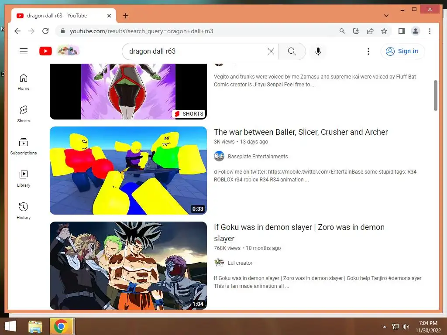
Task: Click description Goku help Tanjiro #demonslayer
Action: [x=318, y=282]
